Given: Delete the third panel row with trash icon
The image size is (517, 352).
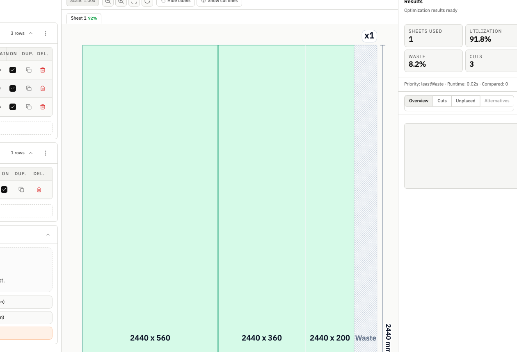Looking at the screenshot, I should pyautogui.click(x=42, y=107).
